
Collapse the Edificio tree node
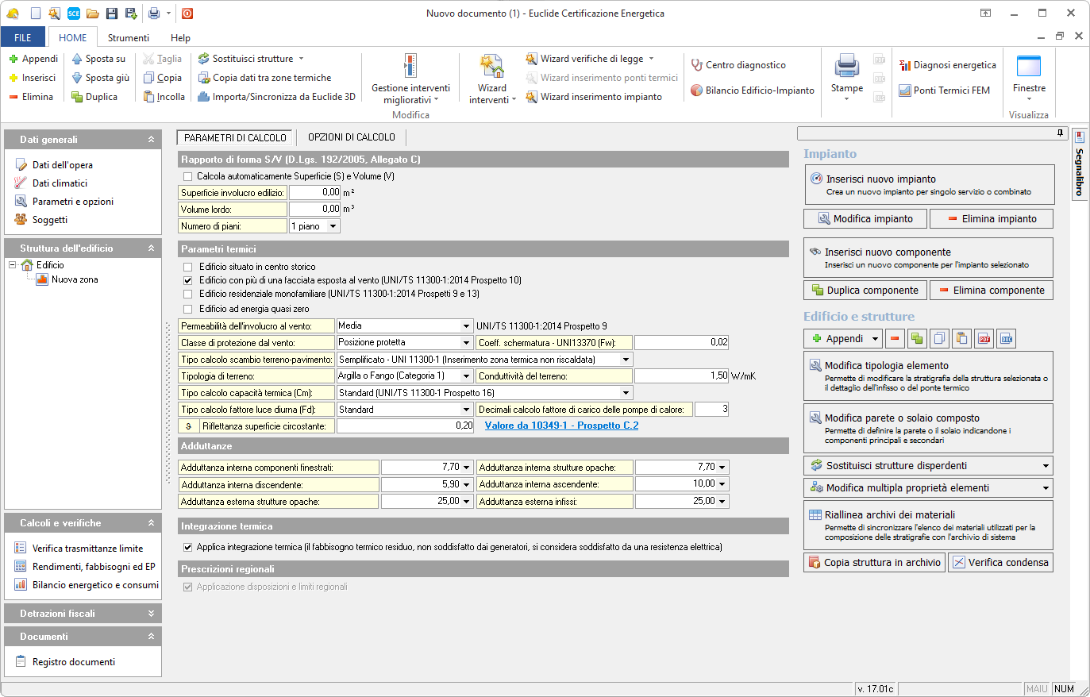click(x=13, y=265)
